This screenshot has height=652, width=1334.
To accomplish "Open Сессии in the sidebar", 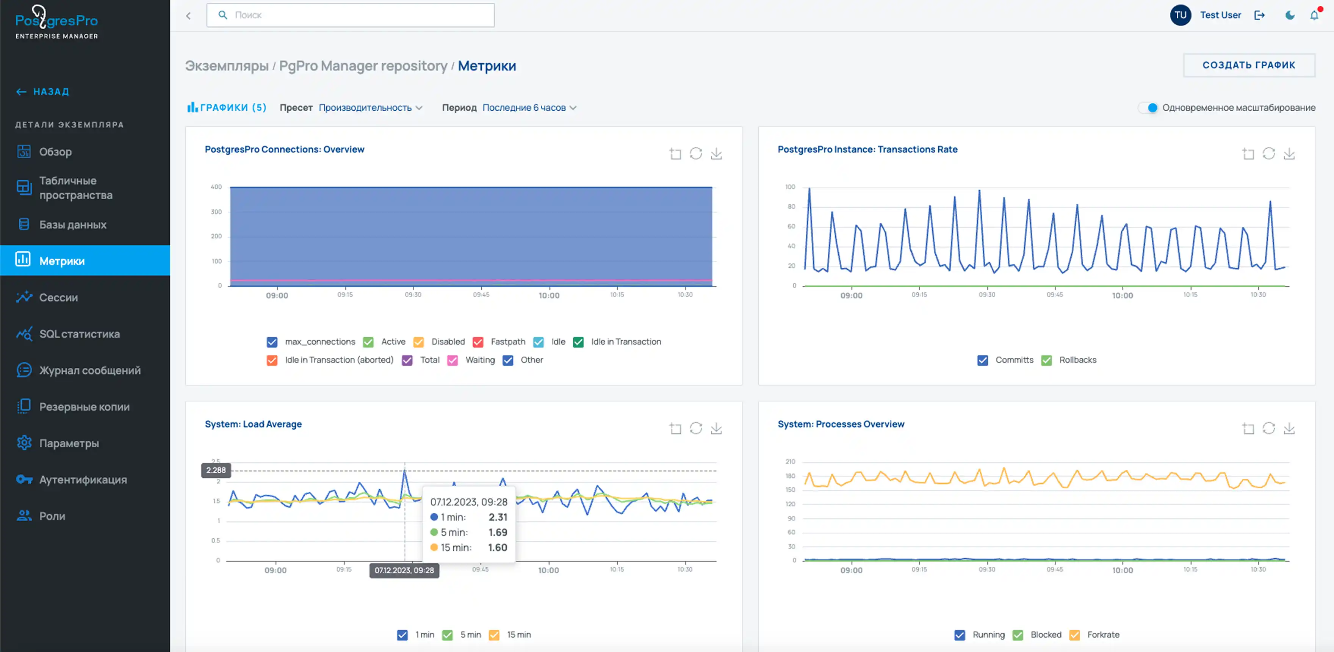I will pos(58,297).
